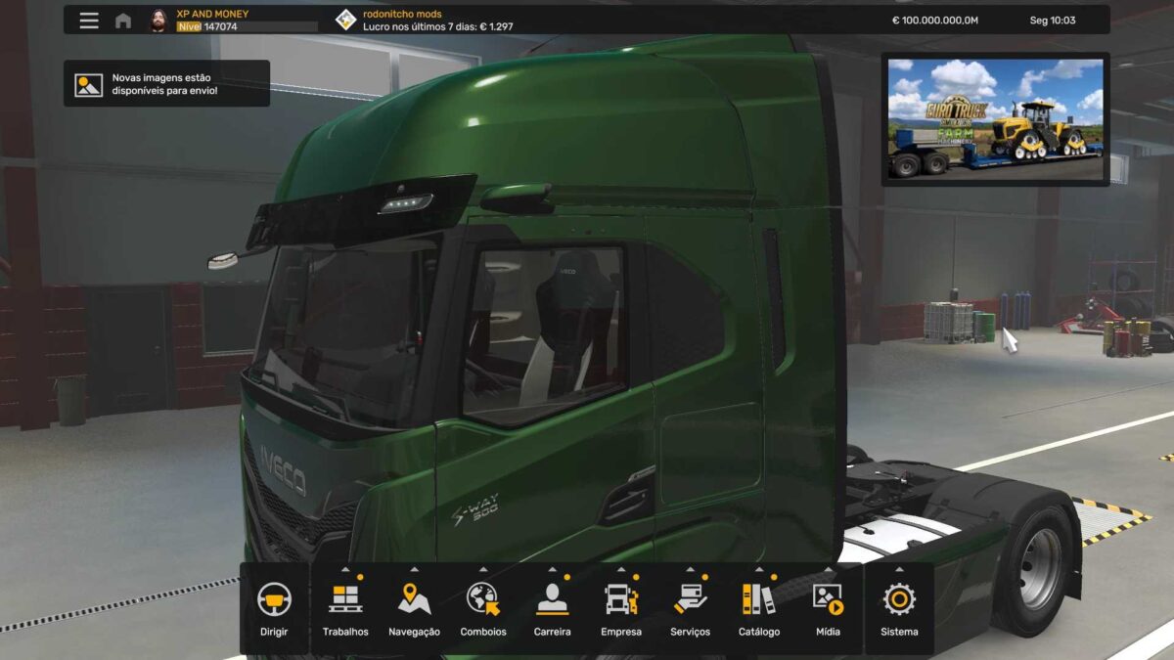Click the XP AND MONEY profile name
Screen dimensions: 1174x660
212,14
